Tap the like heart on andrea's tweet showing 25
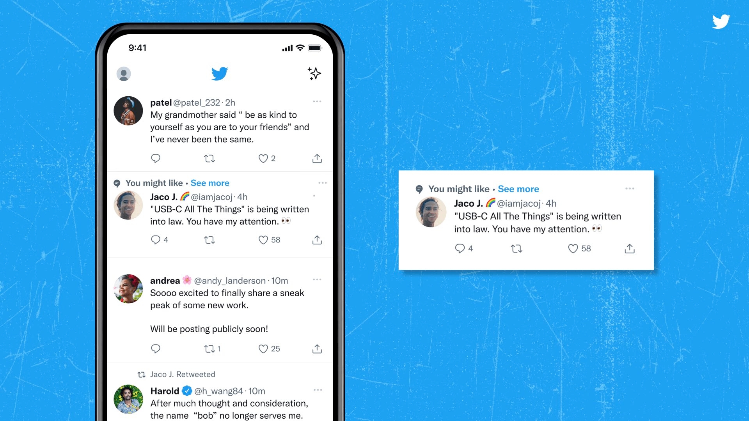 [x=263, y=347]
